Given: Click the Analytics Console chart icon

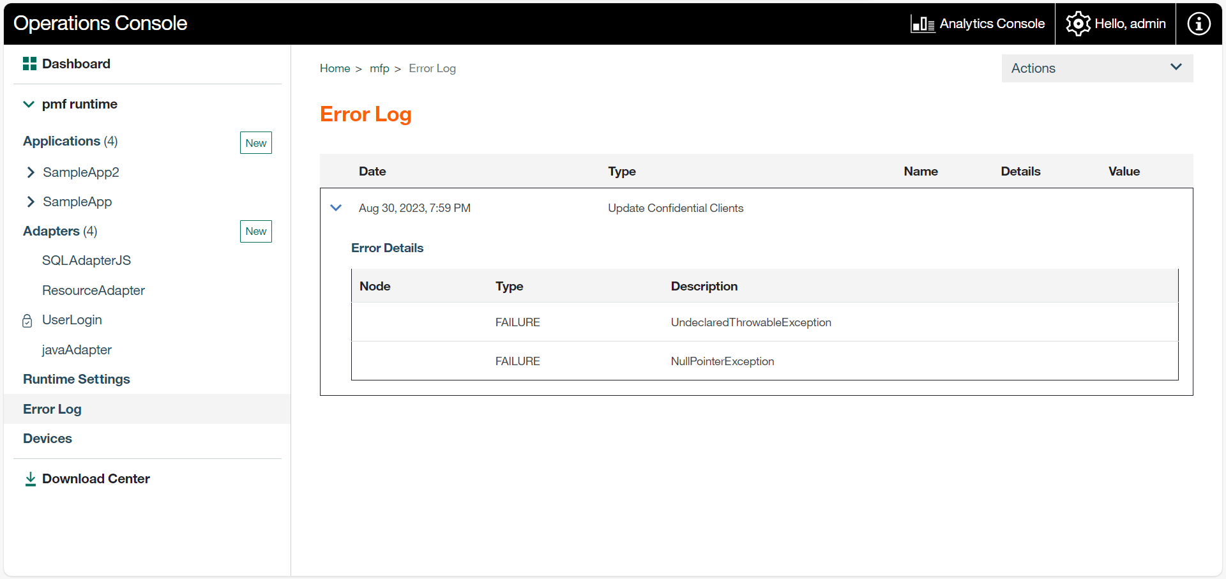Looking at the screenshot, I should (922, 24).
